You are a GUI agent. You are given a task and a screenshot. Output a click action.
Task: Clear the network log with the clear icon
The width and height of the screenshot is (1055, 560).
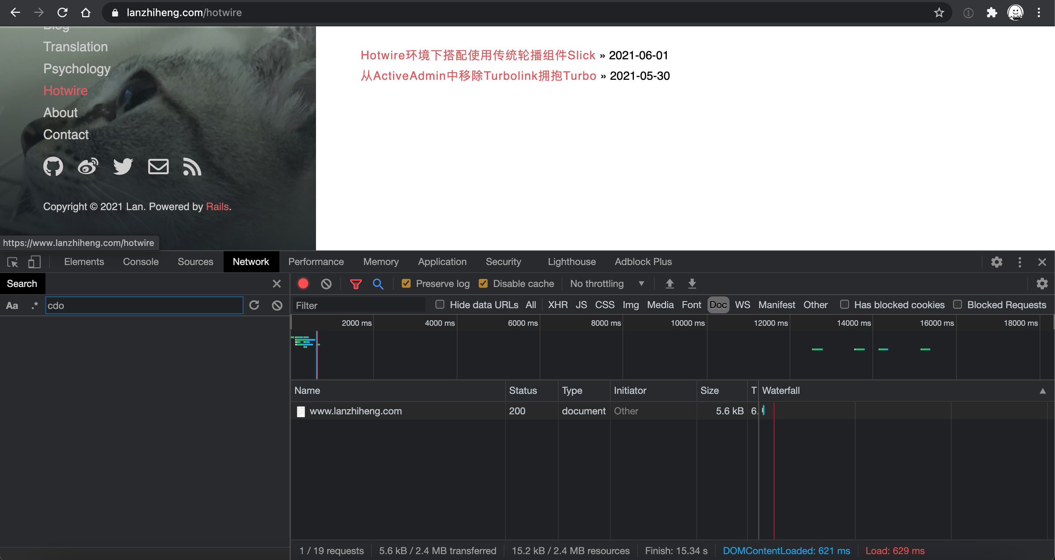pyautogui.click(x=326, y=283)
